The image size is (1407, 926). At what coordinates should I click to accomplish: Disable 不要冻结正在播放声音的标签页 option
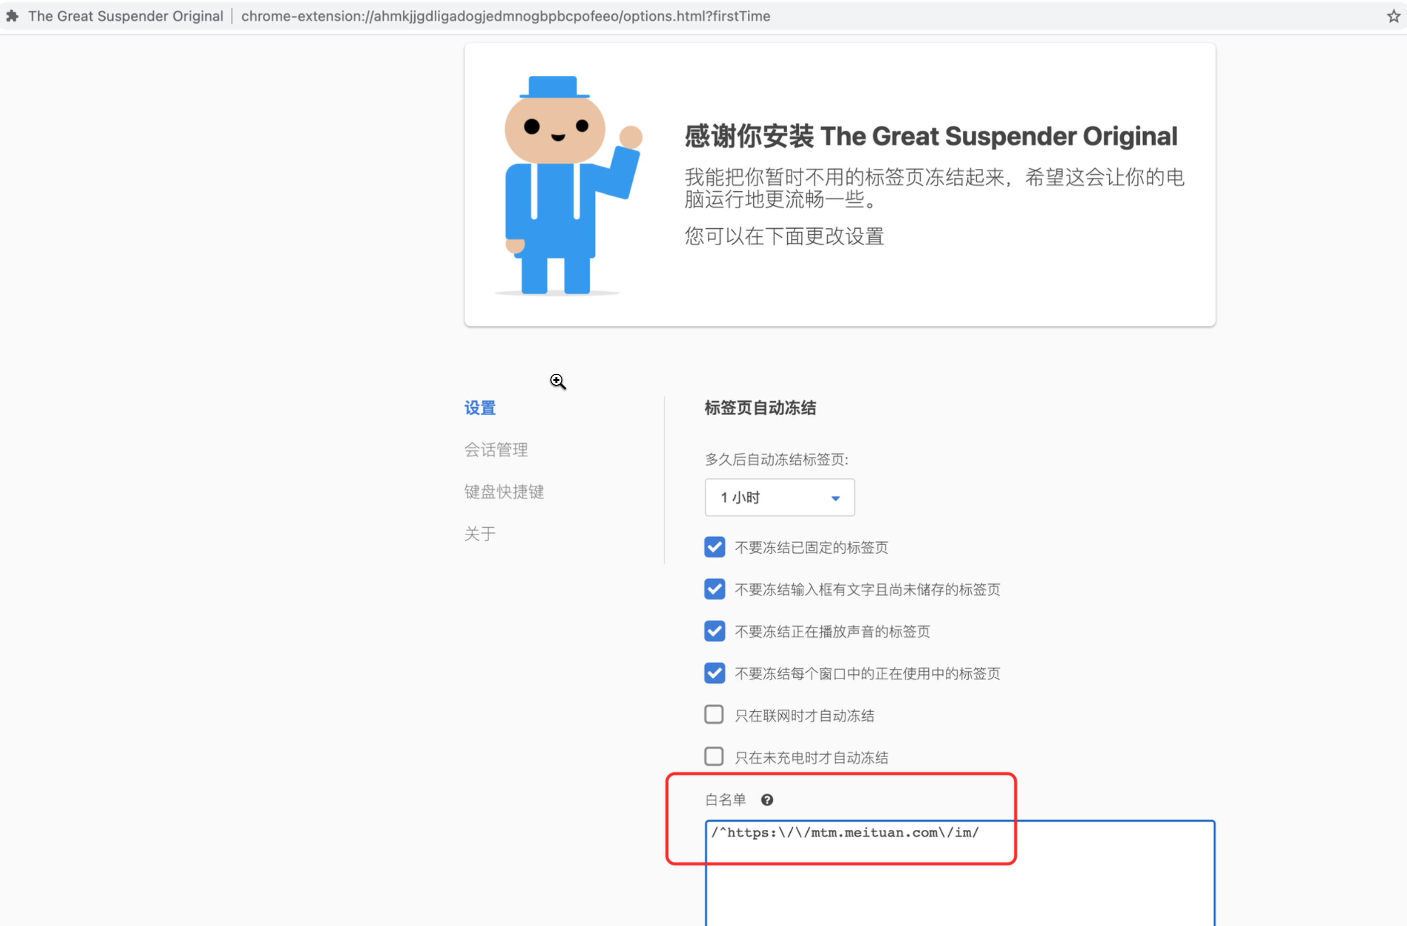pos(714,631)
